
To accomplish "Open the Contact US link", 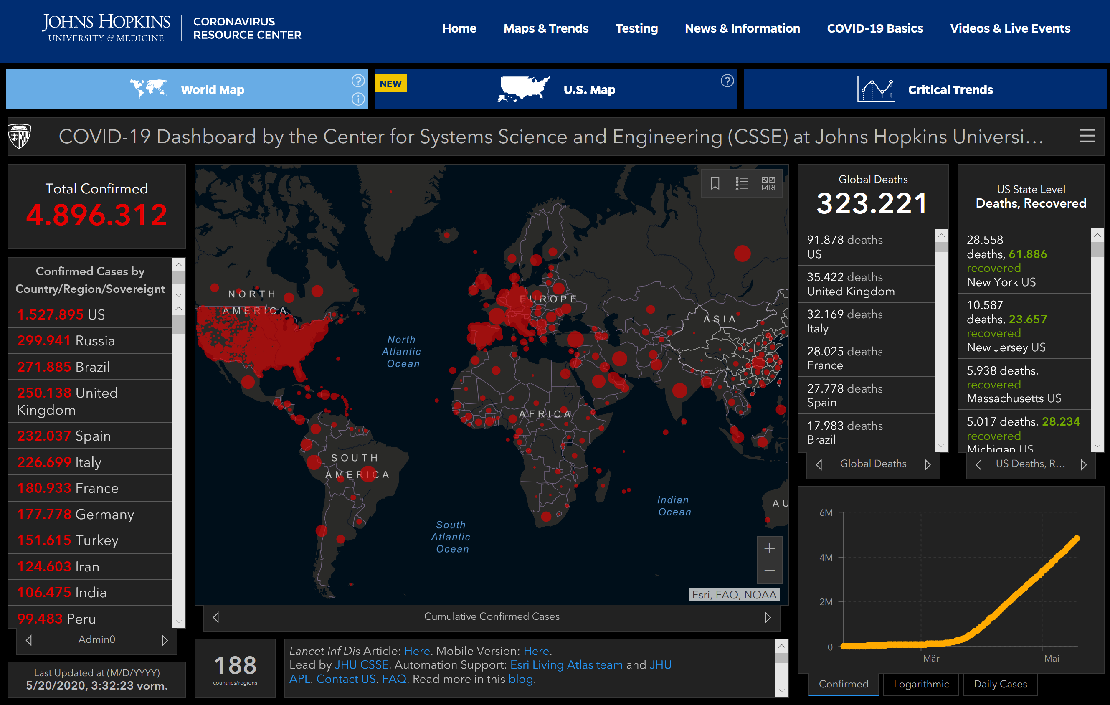I will (x=346, y=679).
